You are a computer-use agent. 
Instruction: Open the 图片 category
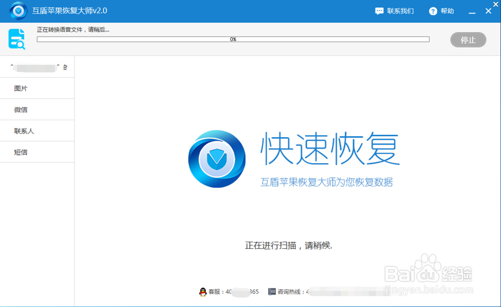[x=38, y=89]
